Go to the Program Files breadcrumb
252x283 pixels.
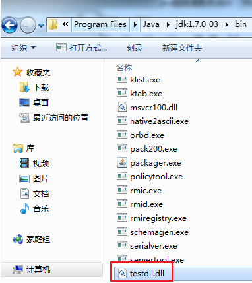point(100,24)
